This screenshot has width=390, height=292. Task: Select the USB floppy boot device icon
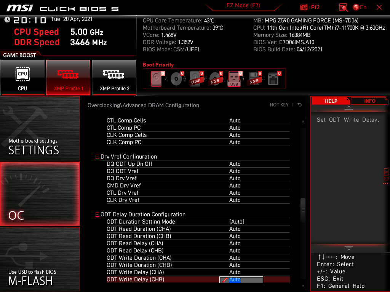254,79
